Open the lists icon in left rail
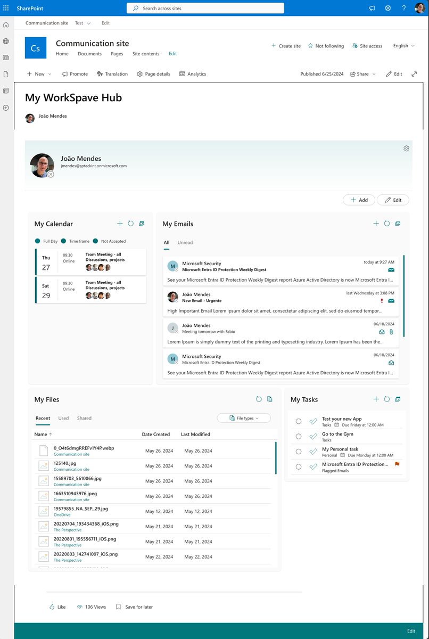 6,91
